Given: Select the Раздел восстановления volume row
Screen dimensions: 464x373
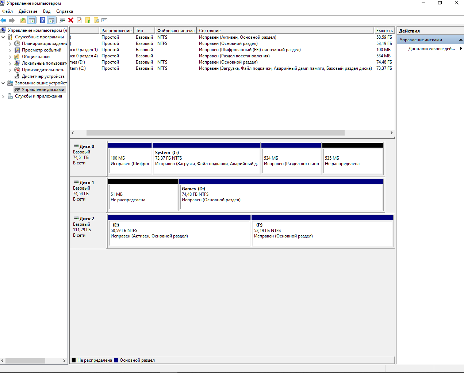Looking at the screenshot, I should point(232,56).
